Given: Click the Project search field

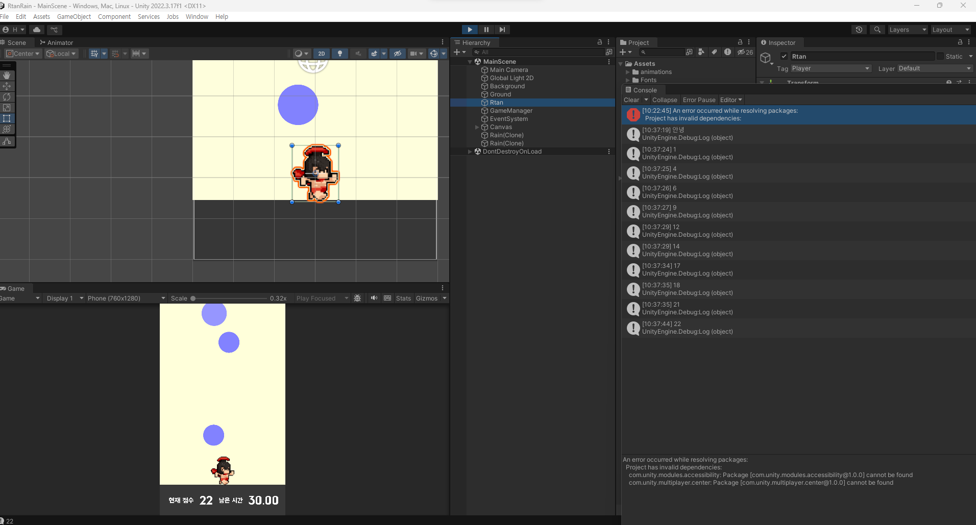Looking at the screenshot, I should point(662,52).
